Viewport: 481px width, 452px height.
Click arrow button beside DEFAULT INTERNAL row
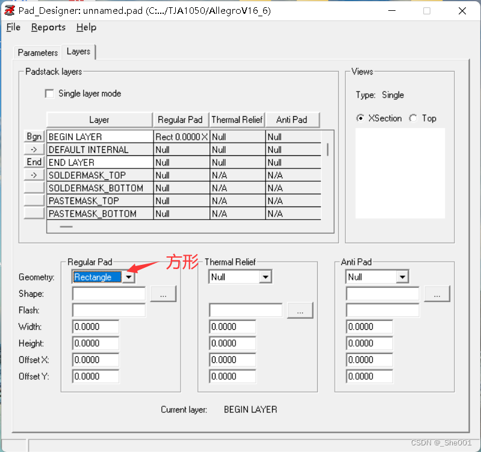tap(34, 149)
